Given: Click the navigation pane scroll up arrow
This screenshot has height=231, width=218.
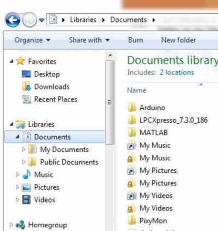Looking at the screenshot, I should pos(110,55).
